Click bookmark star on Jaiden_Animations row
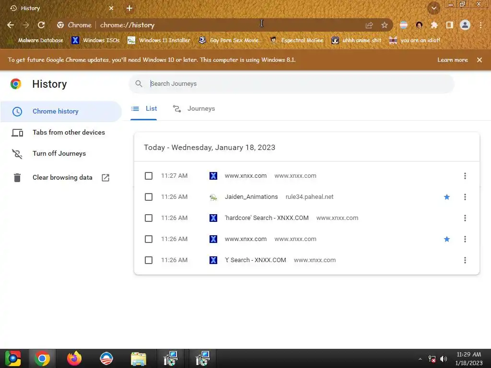 coord(447,197)
